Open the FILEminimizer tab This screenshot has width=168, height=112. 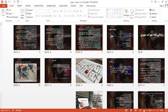pos(91,6)
